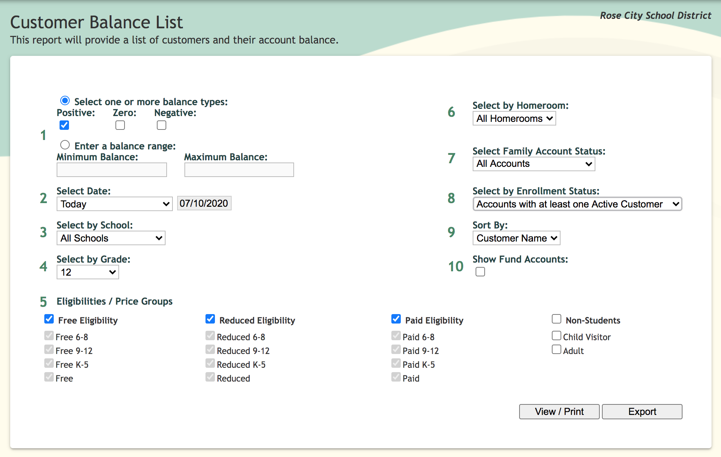Image resolution: width=721 pixels, height=457 pixels.
Task: Check the Non-Students checkbox
Action: (x=557, y=319)
